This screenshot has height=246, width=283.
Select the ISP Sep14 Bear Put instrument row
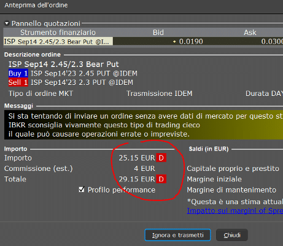tap(143, 42)
